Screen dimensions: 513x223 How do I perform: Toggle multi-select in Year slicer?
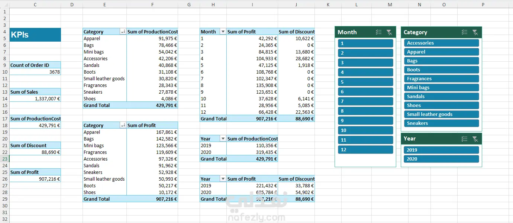(x=464, y=139)
